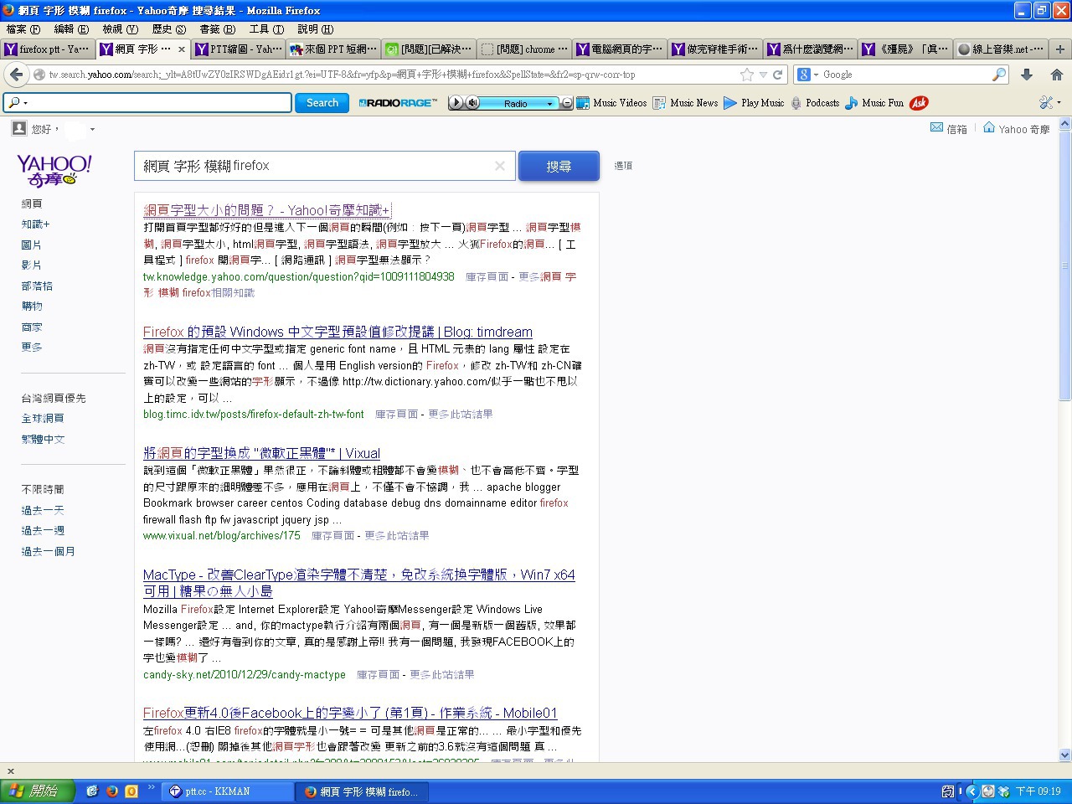Screen dimensions: 1072x804
Task: Open Music Videos toolbar shortcut
Action: pos(611,103)
